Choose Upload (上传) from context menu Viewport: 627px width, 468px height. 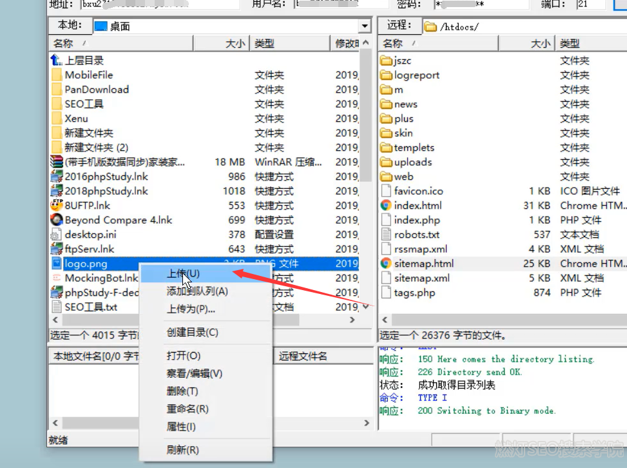tap(183, 274)
